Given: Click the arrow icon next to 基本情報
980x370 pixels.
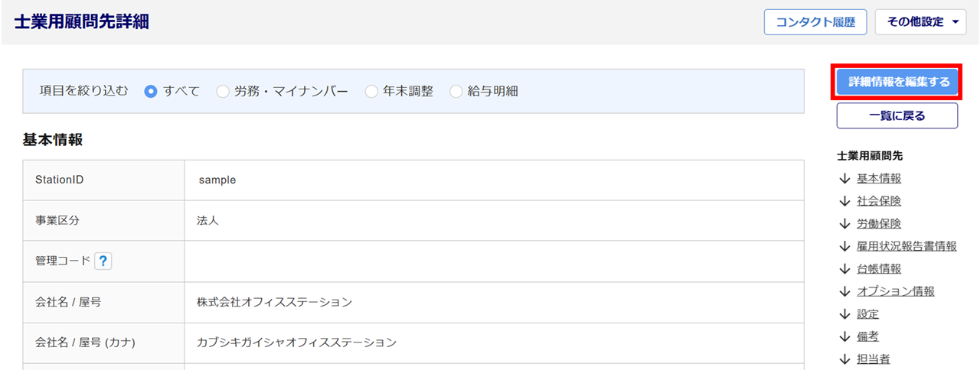Looking at the screenshot, I should tap(844, 179).
